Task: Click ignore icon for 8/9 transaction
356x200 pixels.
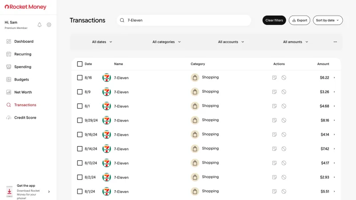Action: pos(284,92)
